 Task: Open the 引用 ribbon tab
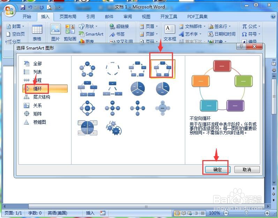point(91,17)
